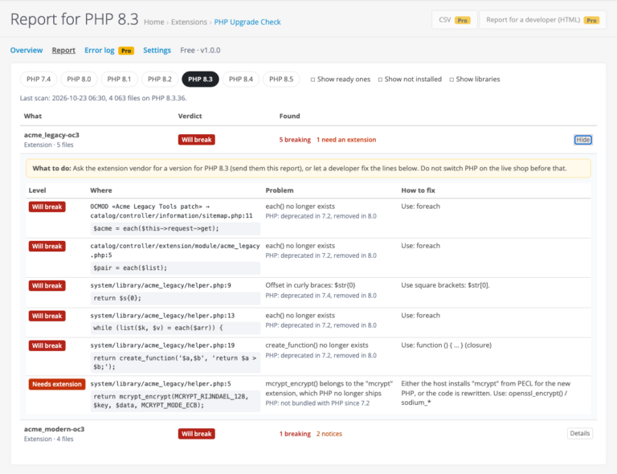The image size is (617, 474).
Task: Click the 'Verdict' column header
Action: [x=190, y=116]
